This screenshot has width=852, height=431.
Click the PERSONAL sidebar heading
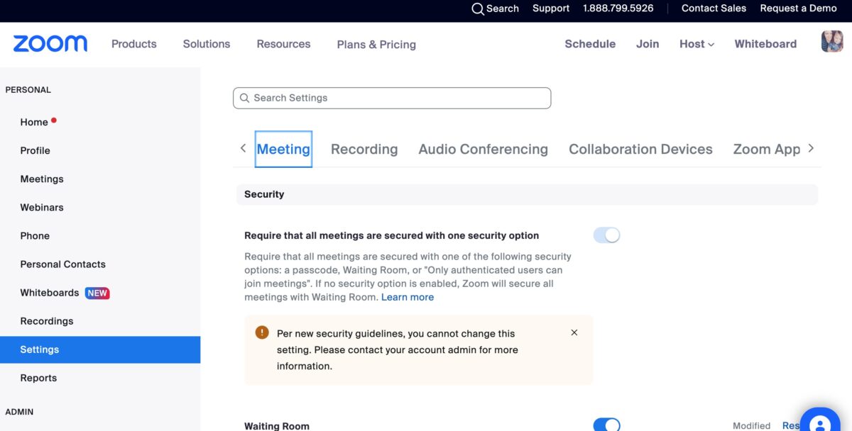pos(28,90)
